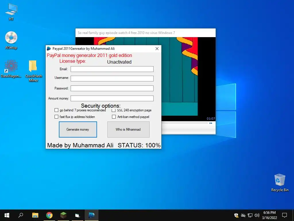Launch File Explorer from taskbar
This screenshot has height=221, width=294.
35,215
